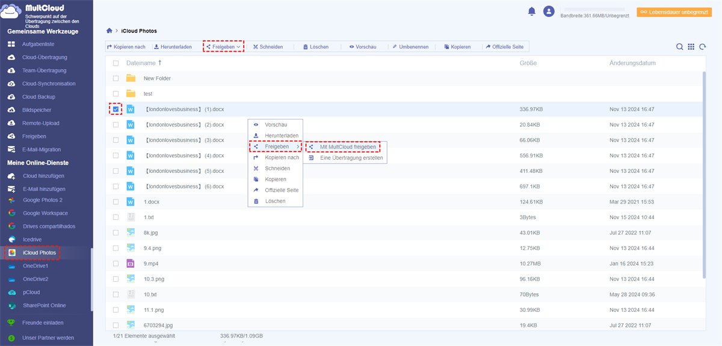Select Mit MultCloud freigeben
This screenshot has height=346, width=722.
pos(345,147)
